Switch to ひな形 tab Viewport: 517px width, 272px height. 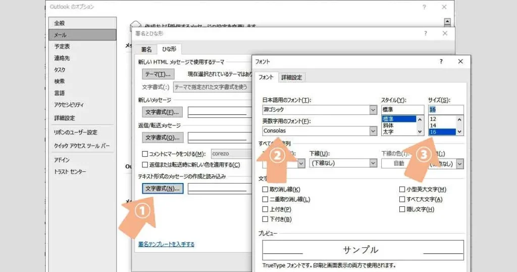[169, 49]
